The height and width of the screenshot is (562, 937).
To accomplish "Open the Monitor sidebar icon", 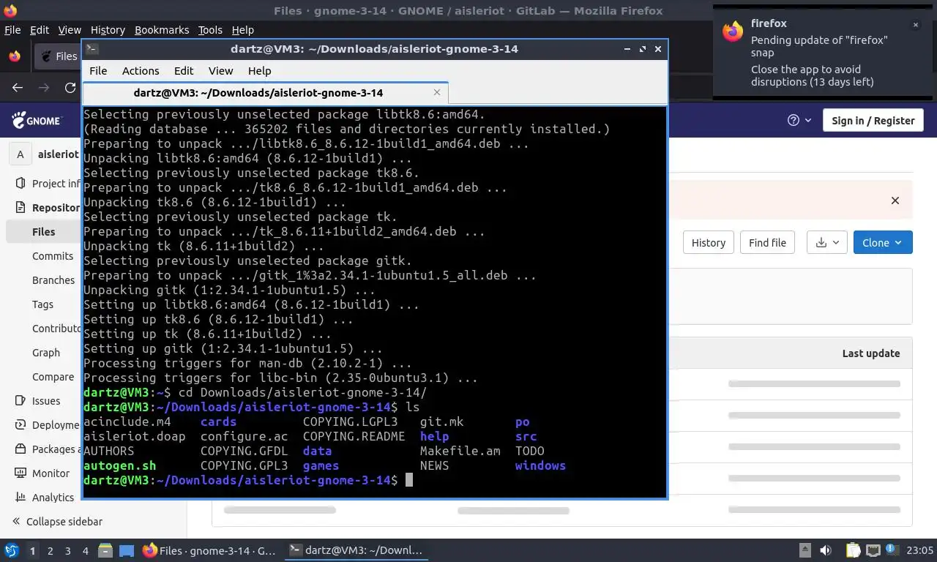I will click(20, 473).
